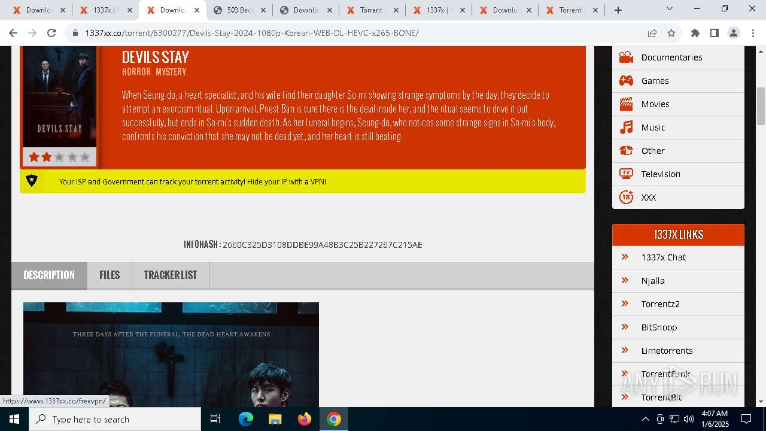
Task: Open a new tab with plus button
Action: (618, 10)
